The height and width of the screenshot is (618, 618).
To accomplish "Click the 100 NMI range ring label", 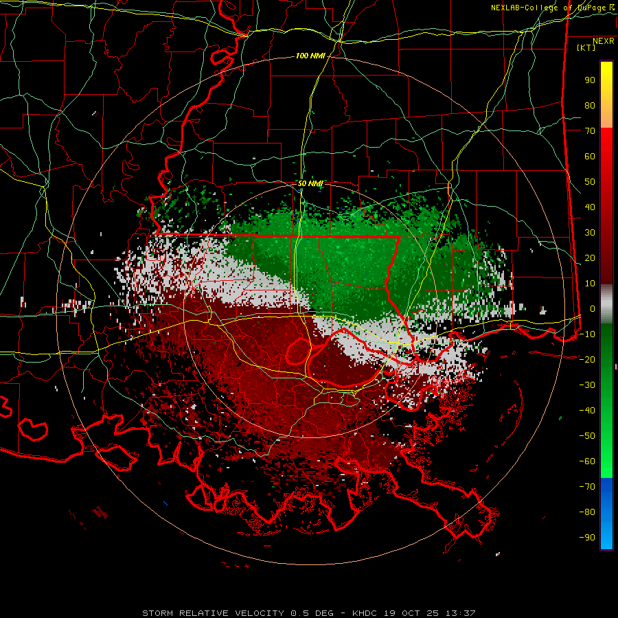I will click(310, 56).
